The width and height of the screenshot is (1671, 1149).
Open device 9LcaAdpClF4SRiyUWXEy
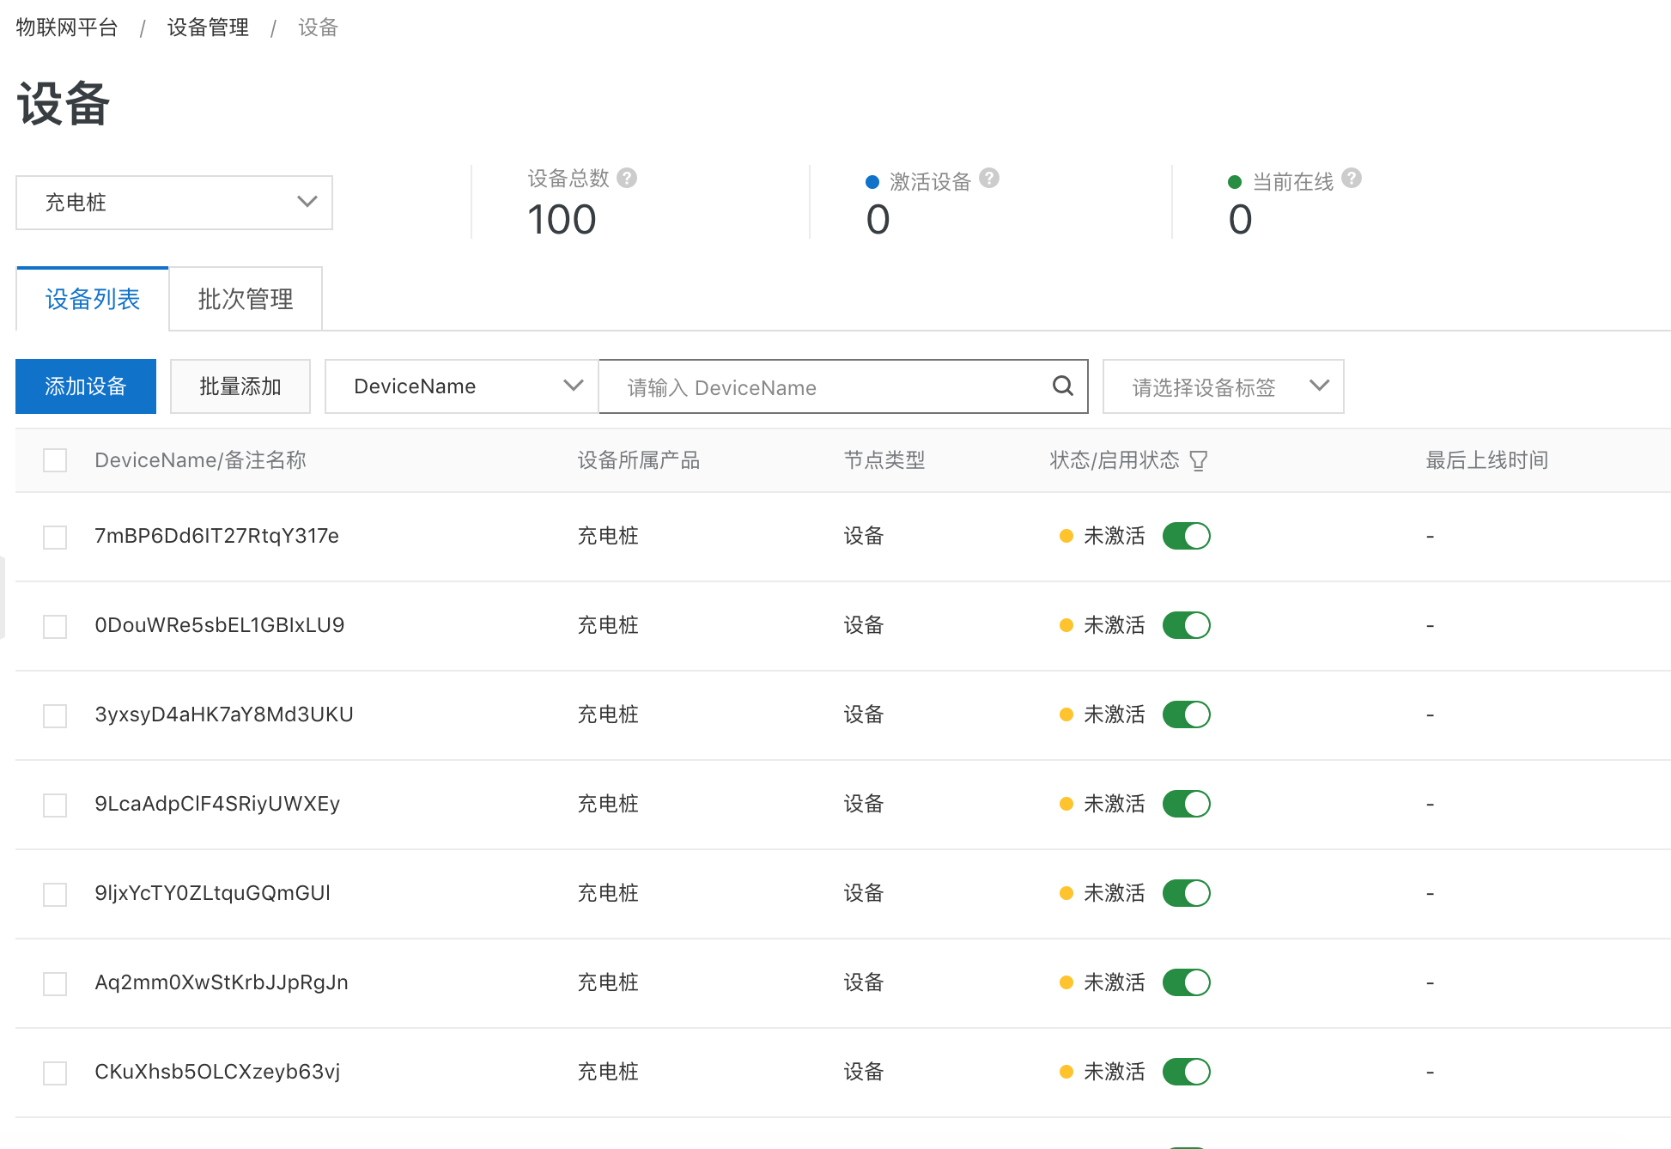click(217, 804)
